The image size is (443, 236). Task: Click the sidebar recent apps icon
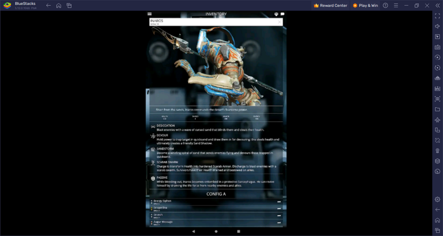coord(437,231)
